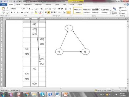Open the Windows Start button
This screenshot has width=129, height=97.
[3, 95]
